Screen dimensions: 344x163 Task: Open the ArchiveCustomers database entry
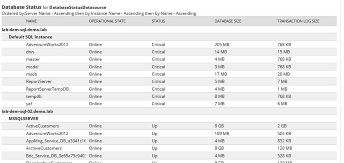click(44, 148)
